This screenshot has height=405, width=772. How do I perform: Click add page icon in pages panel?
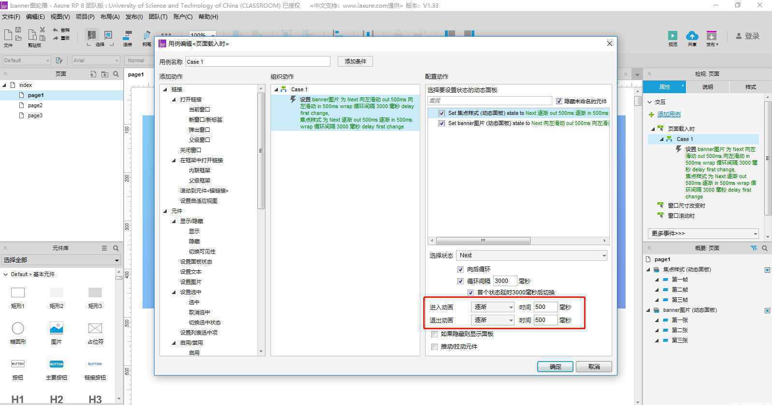[93, 74]
